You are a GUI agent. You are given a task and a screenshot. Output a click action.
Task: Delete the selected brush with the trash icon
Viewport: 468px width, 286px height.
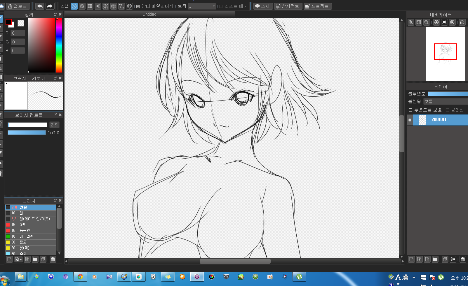tap(53, 259)
